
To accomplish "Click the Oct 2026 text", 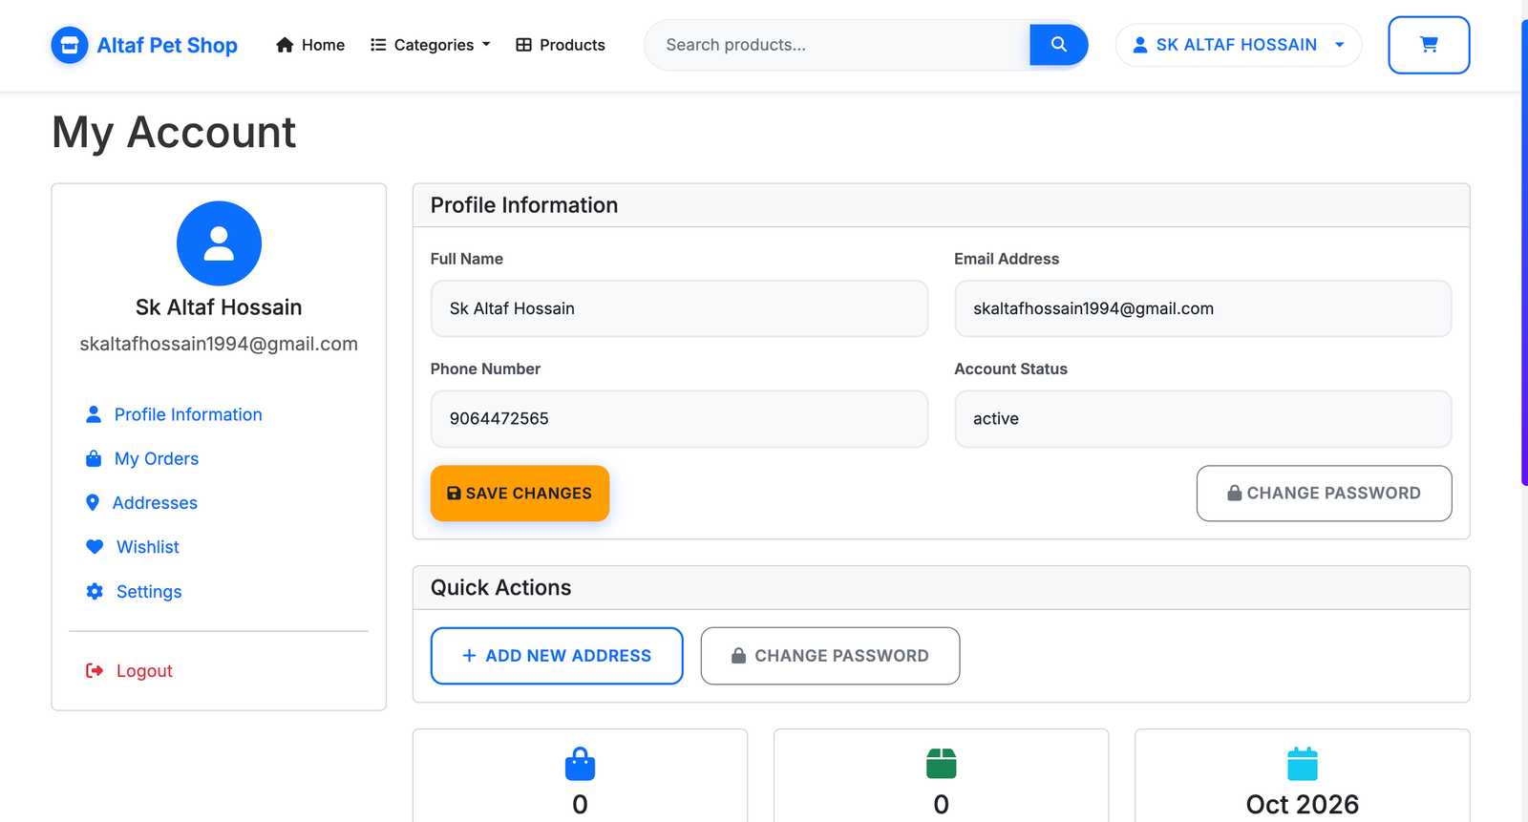I will pos(1303,805).
